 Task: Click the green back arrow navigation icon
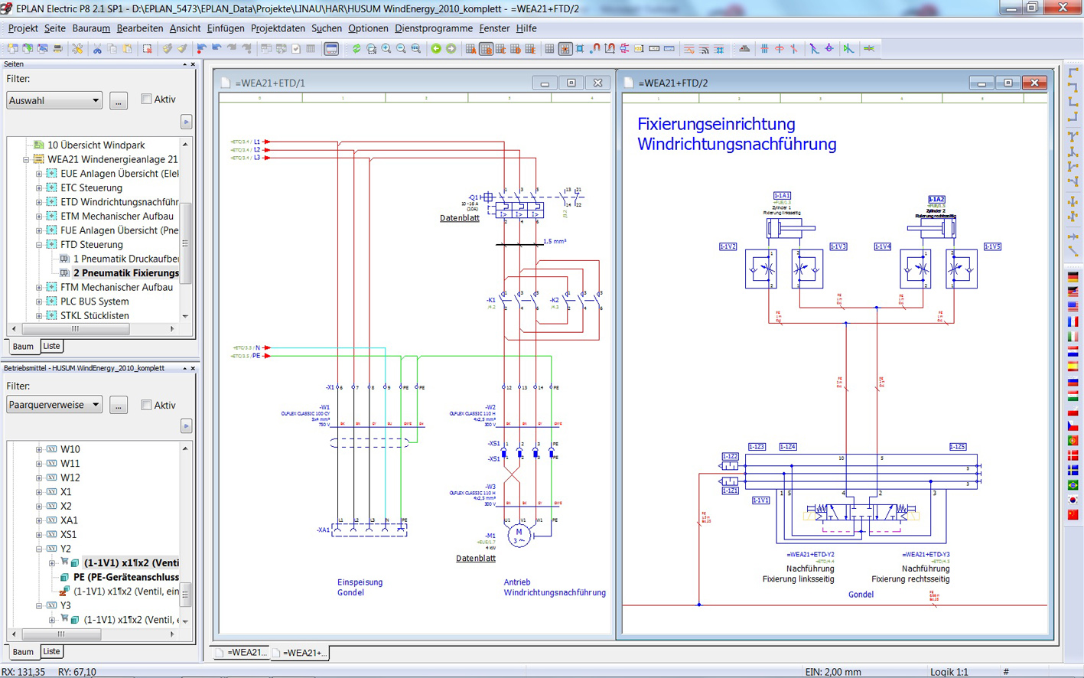click(x=436, y=49)
